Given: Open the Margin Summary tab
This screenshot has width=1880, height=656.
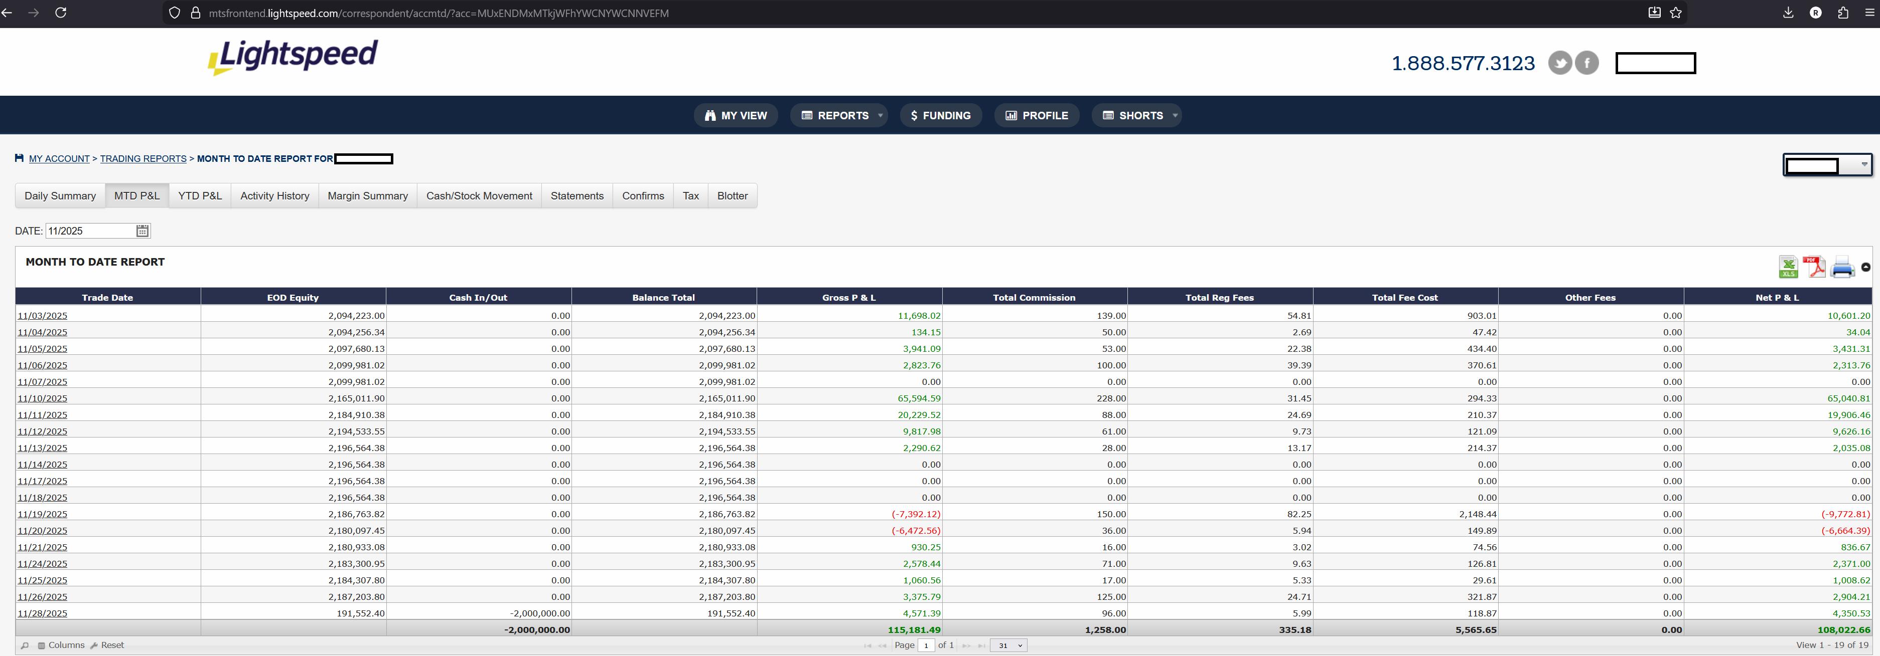Looking at the screenshot, I should coord(367,196).
